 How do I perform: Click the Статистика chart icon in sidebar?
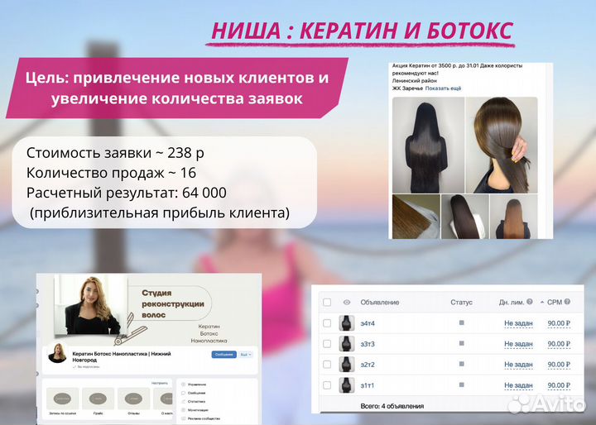tap(184, 402)
